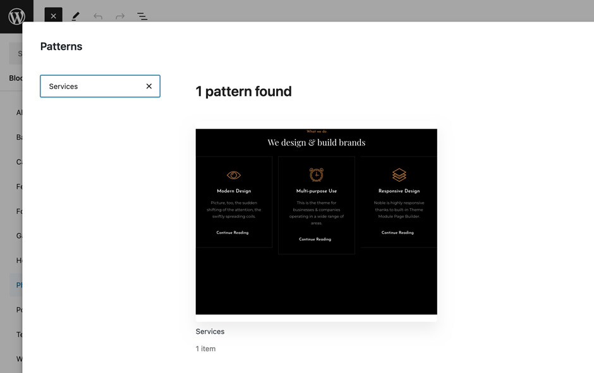594x373 pixels.
Task: Click Continue Reading under Modern Design
Action: click(233, 233)
